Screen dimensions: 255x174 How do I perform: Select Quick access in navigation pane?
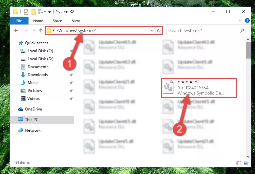point(36,43)
